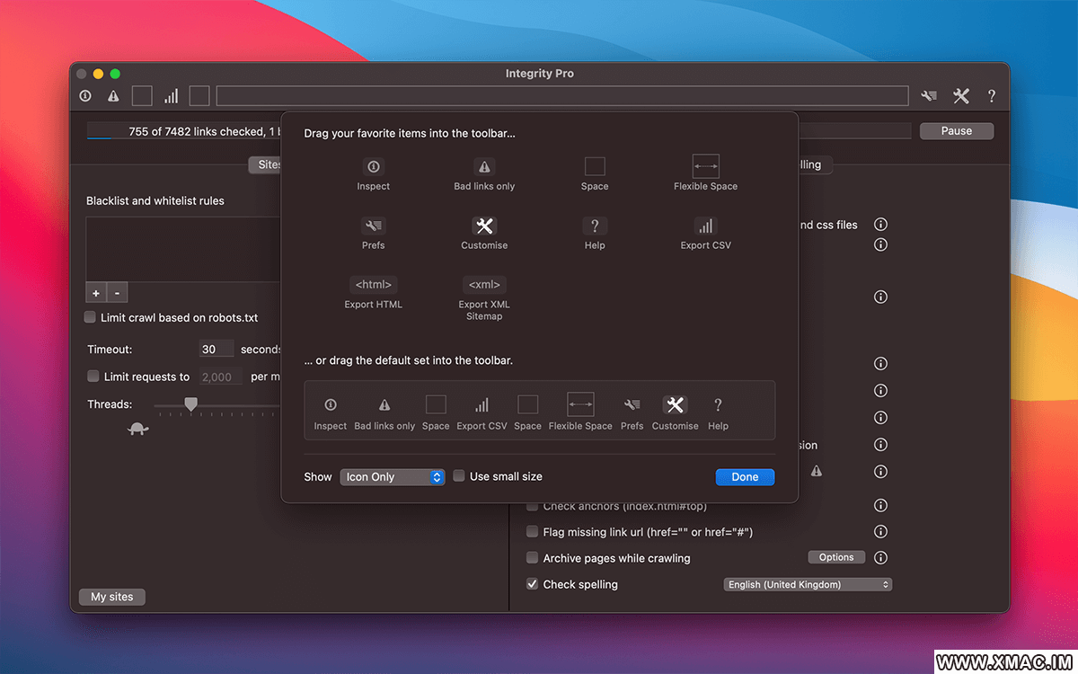Enable Use small size checkbox
This screenshot has height=674, width=1078.
(459, 476)
